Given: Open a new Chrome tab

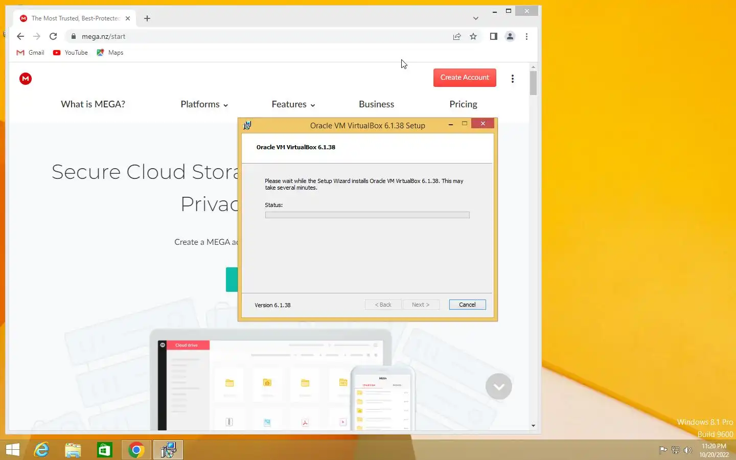Looking at the screenshot, I should [147, 18].
